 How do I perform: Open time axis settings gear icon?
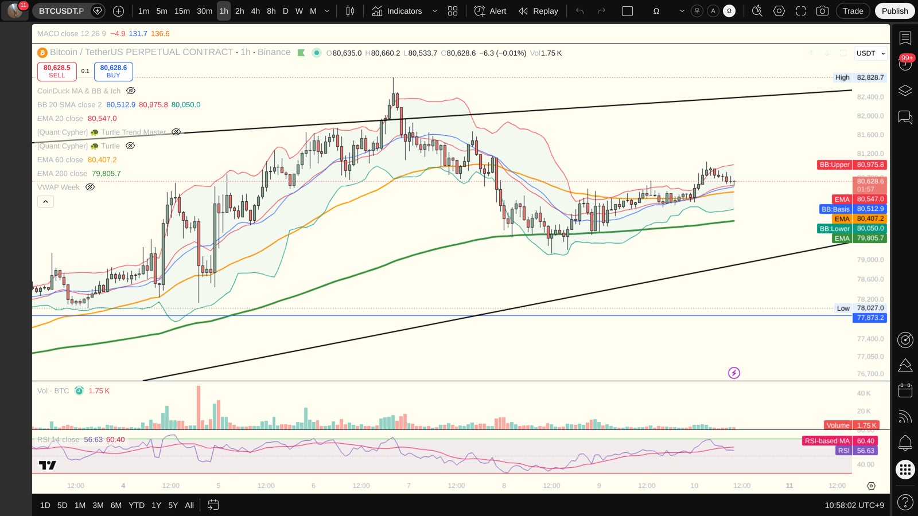tap(871, 486)
